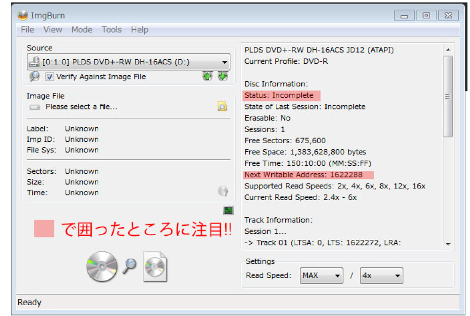This screenshot has height=316, width=470.
Task: Click 'Current Read Speed: 2.4x - 6x' line
Action: [x=300, y=197]
